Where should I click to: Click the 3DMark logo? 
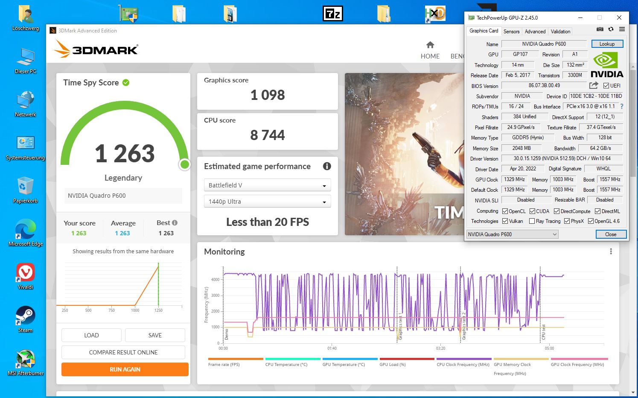96,49
